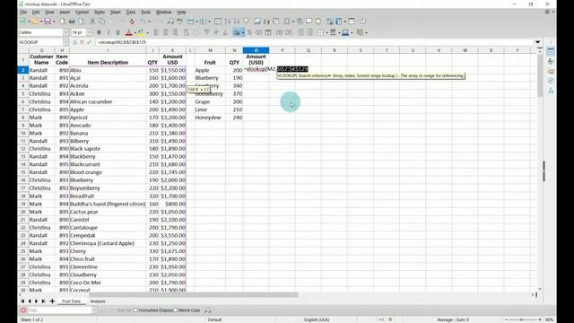Open the font color dropdown arrow
The width and height of the screenshot is (574, 323).
click(x=135, y=32)
